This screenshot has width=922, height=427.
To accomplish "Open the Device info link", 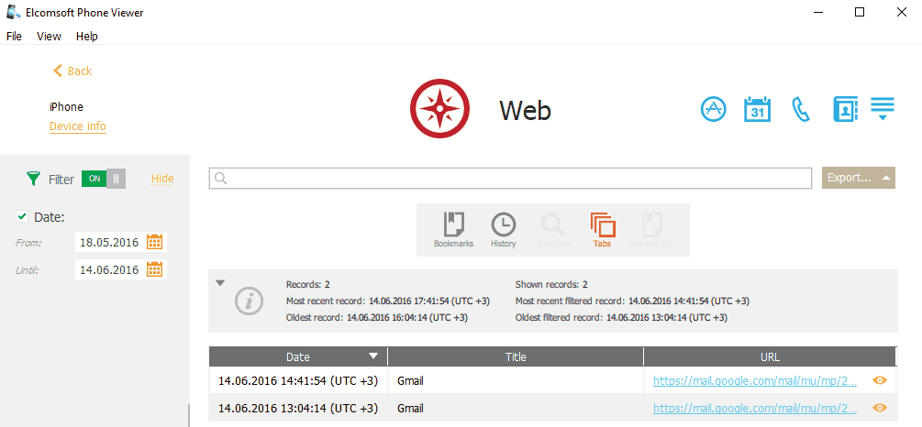I will click(x=77, y=126).
